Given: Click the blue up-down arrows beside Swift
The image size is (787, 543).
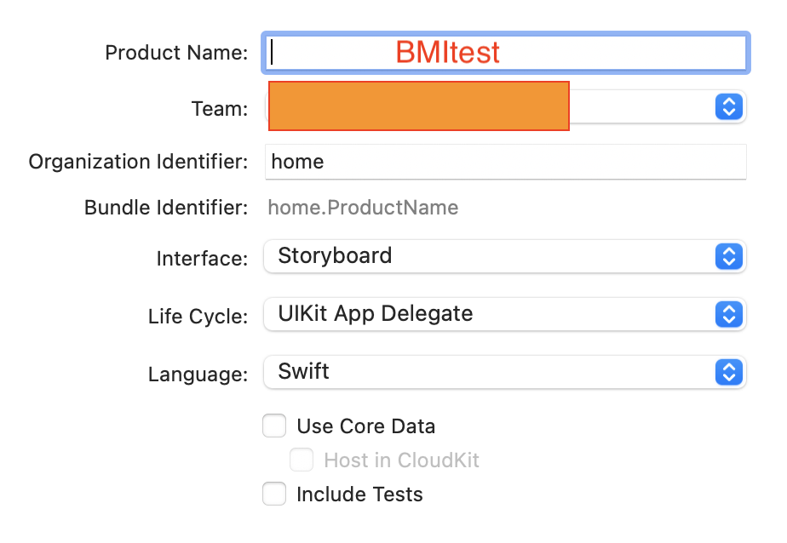Looking at the screenshot, I should 729,372.
